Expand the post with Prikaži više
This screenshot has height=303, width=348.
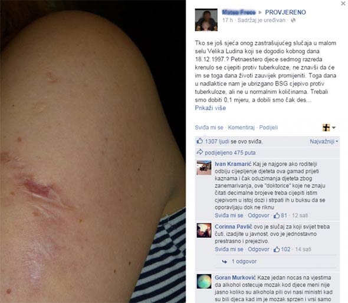[210, 108]
